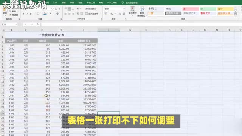Apply the Percent style icon
The height and width of the screenshot is (136, 242).
[x=112, y=14]
